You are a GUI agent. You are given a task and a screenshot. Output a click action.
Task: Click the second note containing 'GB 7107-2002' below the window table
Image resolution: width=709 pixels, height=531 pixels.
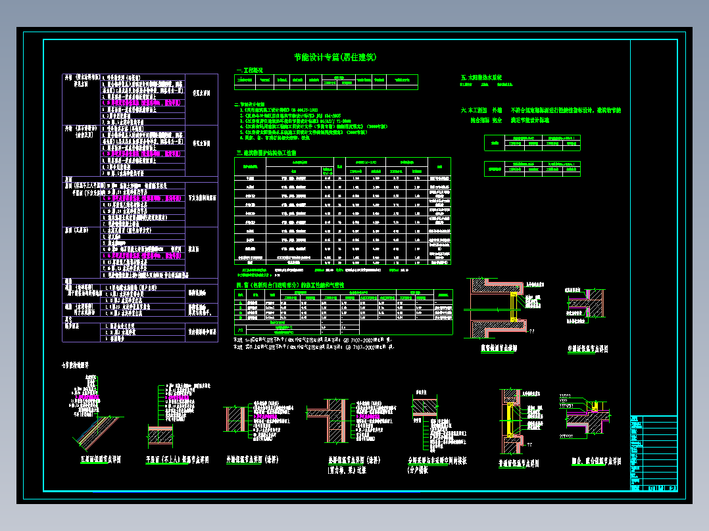[314, 348]
